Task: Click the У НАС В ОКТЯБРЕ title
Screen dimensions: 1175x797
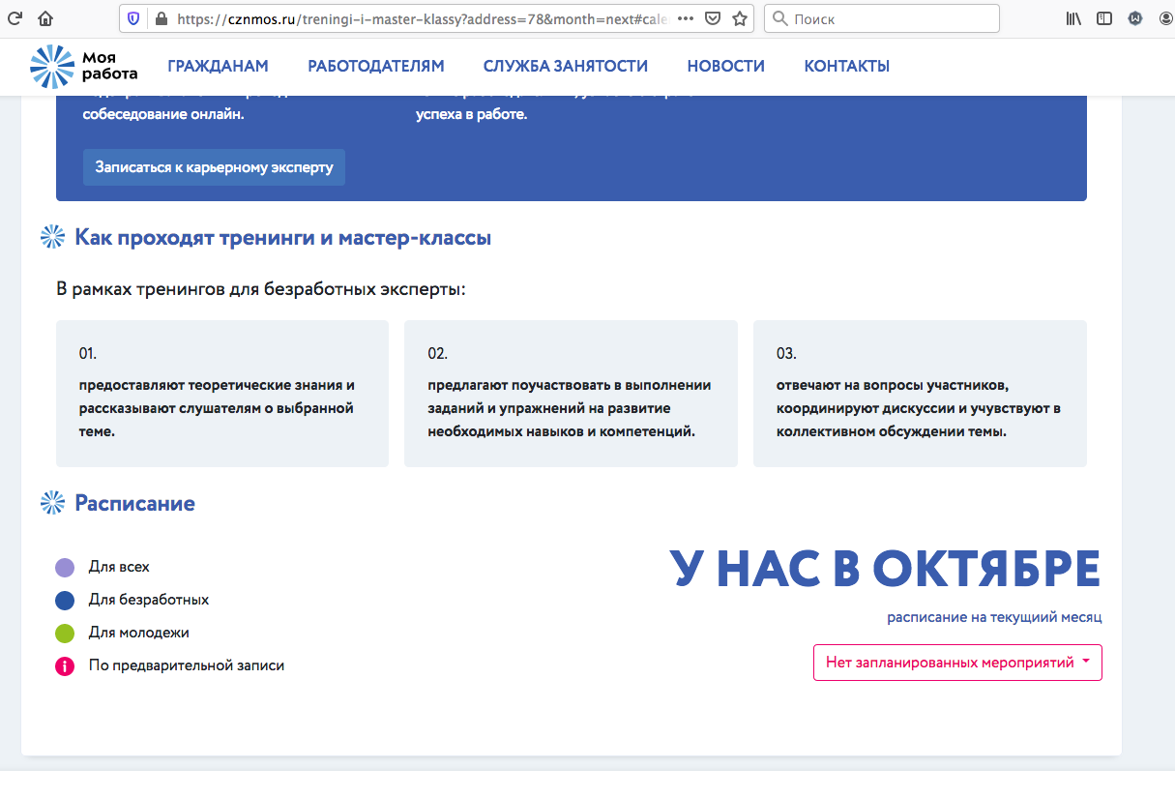Action: (885, 569)
